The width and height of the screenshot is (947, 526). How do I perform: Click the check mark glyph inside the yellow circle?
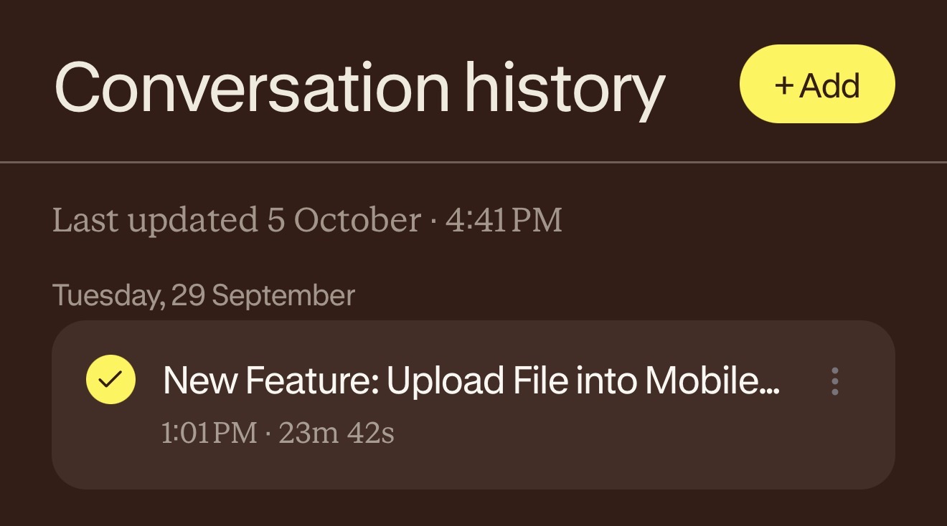[110, 381]
